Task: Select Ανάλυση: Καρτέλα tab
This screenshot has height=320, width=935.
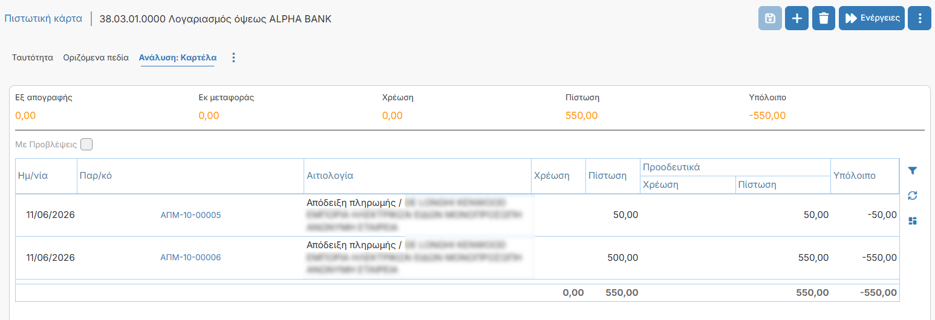Action: pyautogui.click(x=178, y=58)
